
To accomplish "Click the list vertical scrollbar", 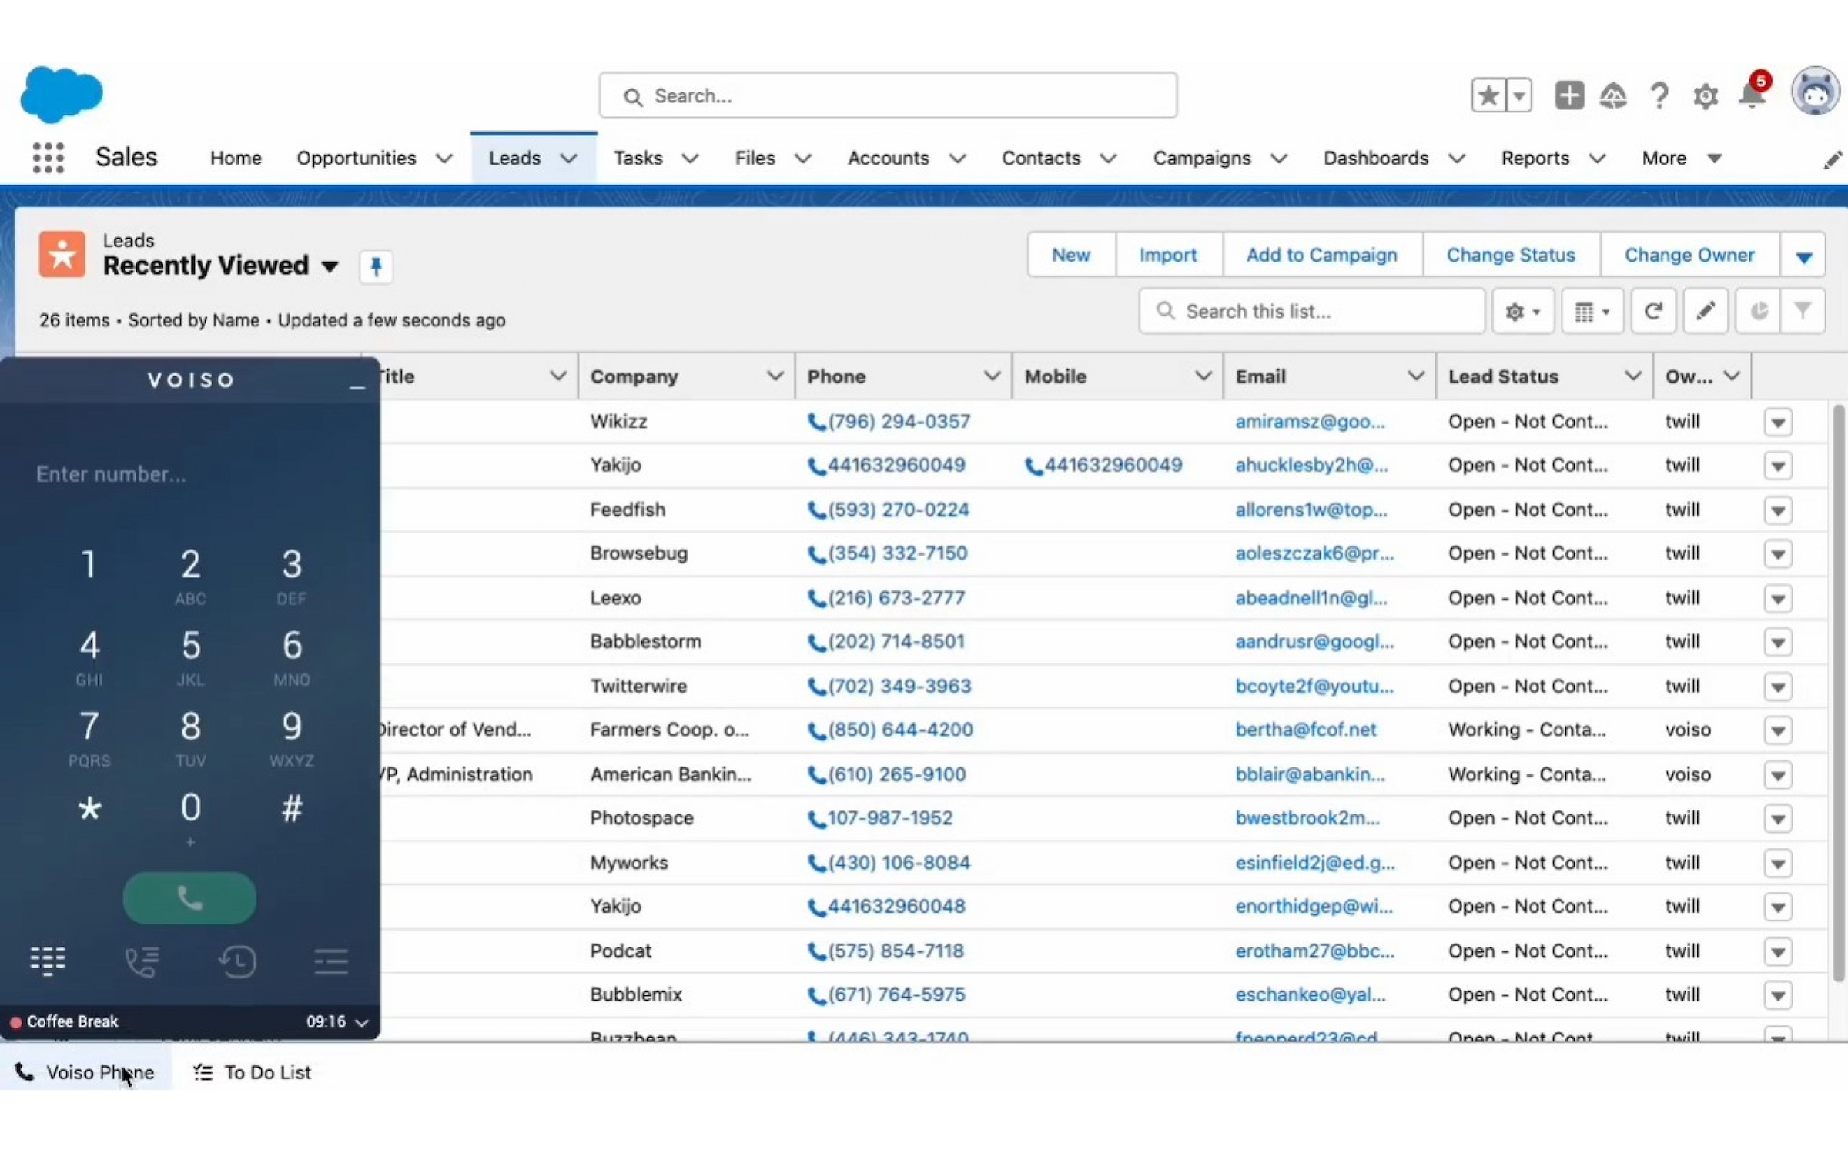I will click(x=1838, y=693).
